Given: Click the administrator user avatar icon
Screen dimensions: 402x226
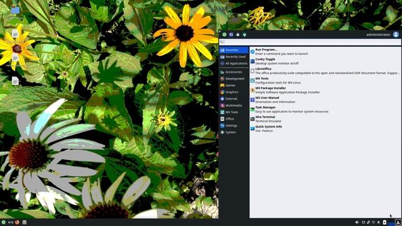Looking at the screenshot, I should (396, 35).
